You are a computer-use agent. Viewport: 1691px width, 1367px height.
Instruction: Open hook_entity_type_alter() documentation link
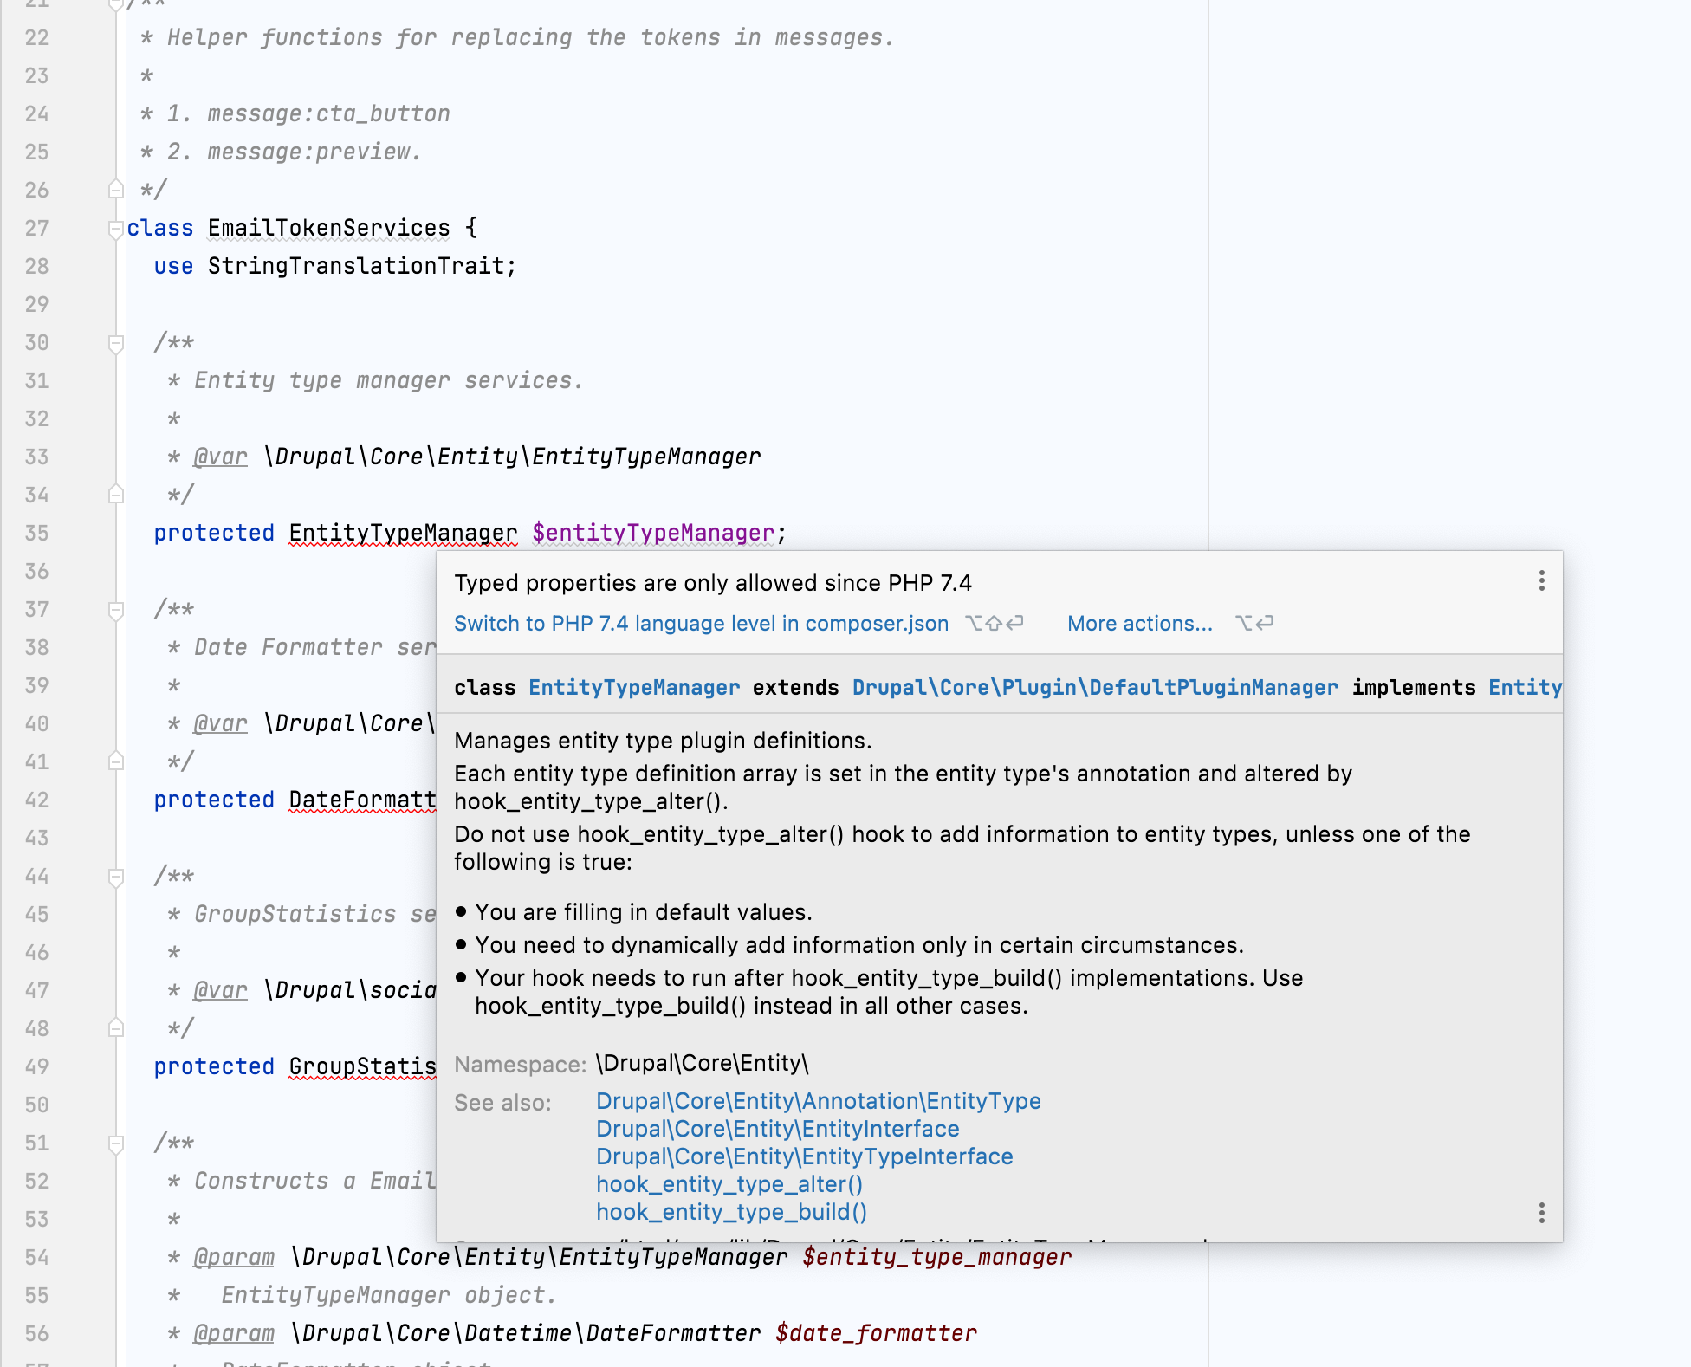(x=729, y=1184)
